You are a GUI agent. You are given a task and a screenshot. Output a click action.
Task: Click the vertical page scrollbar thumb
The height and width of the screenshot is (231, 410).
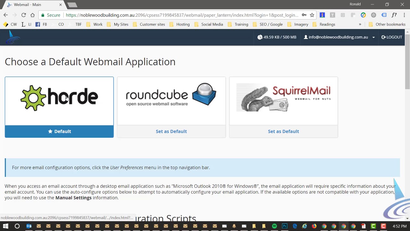point(407,61)
